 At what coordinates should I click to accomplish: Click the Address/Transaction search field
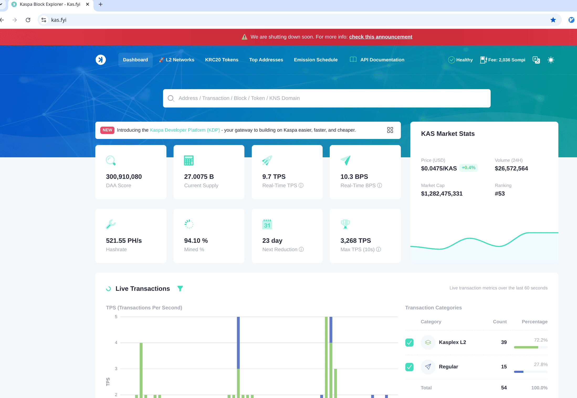[327, 98]
